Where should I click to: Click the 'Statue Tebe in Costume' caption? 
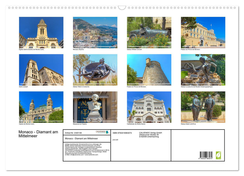[x=81, y=86]
